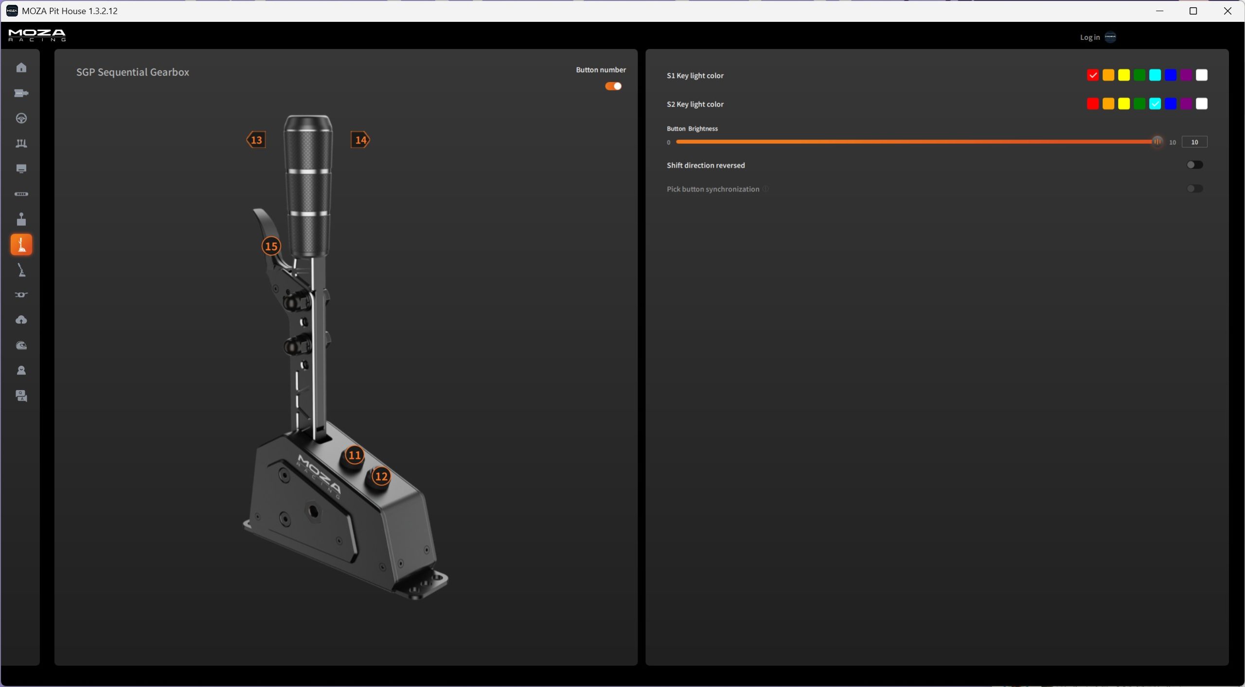The height and width of the screenshot is (687, 1245).
Task: Click the avatar icon next to Log in
Action: pos(1110,37)
